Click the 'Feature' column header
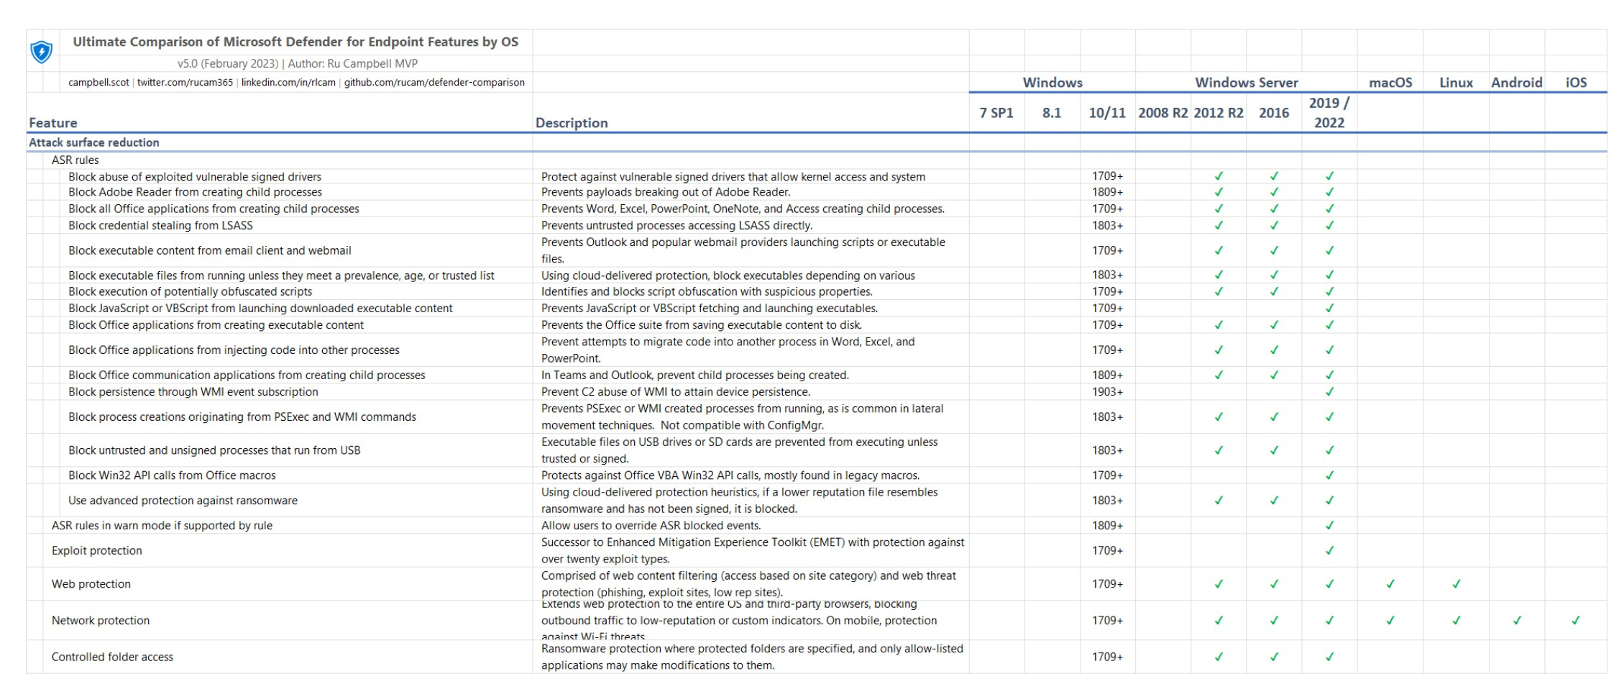 coord(53,123)
